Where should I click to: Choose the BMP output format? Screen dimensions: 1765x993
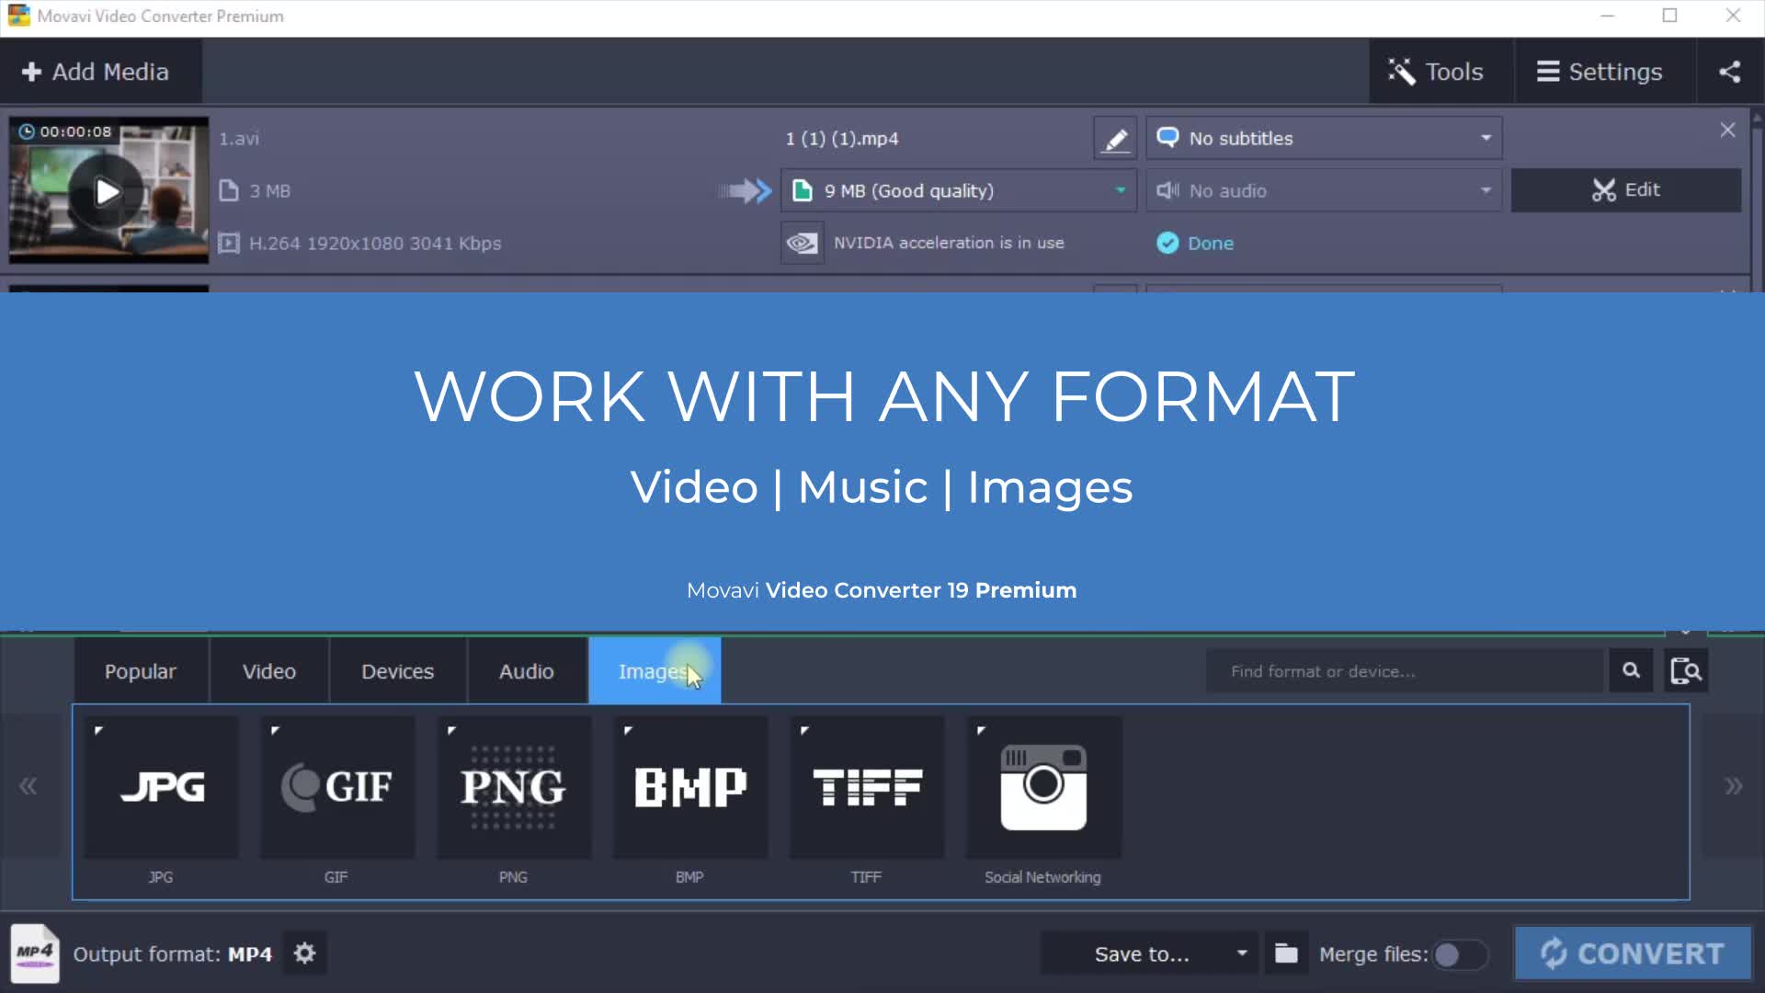690,787
